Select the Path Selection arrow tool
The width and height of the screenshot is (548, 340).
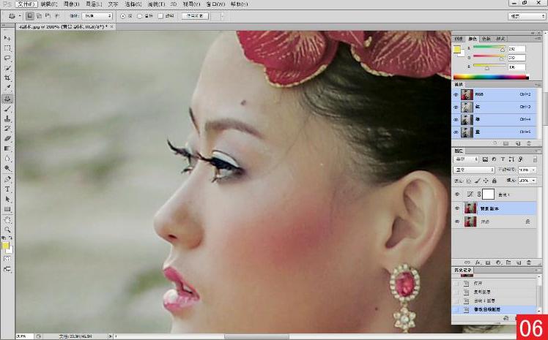[x=7, y=200]
